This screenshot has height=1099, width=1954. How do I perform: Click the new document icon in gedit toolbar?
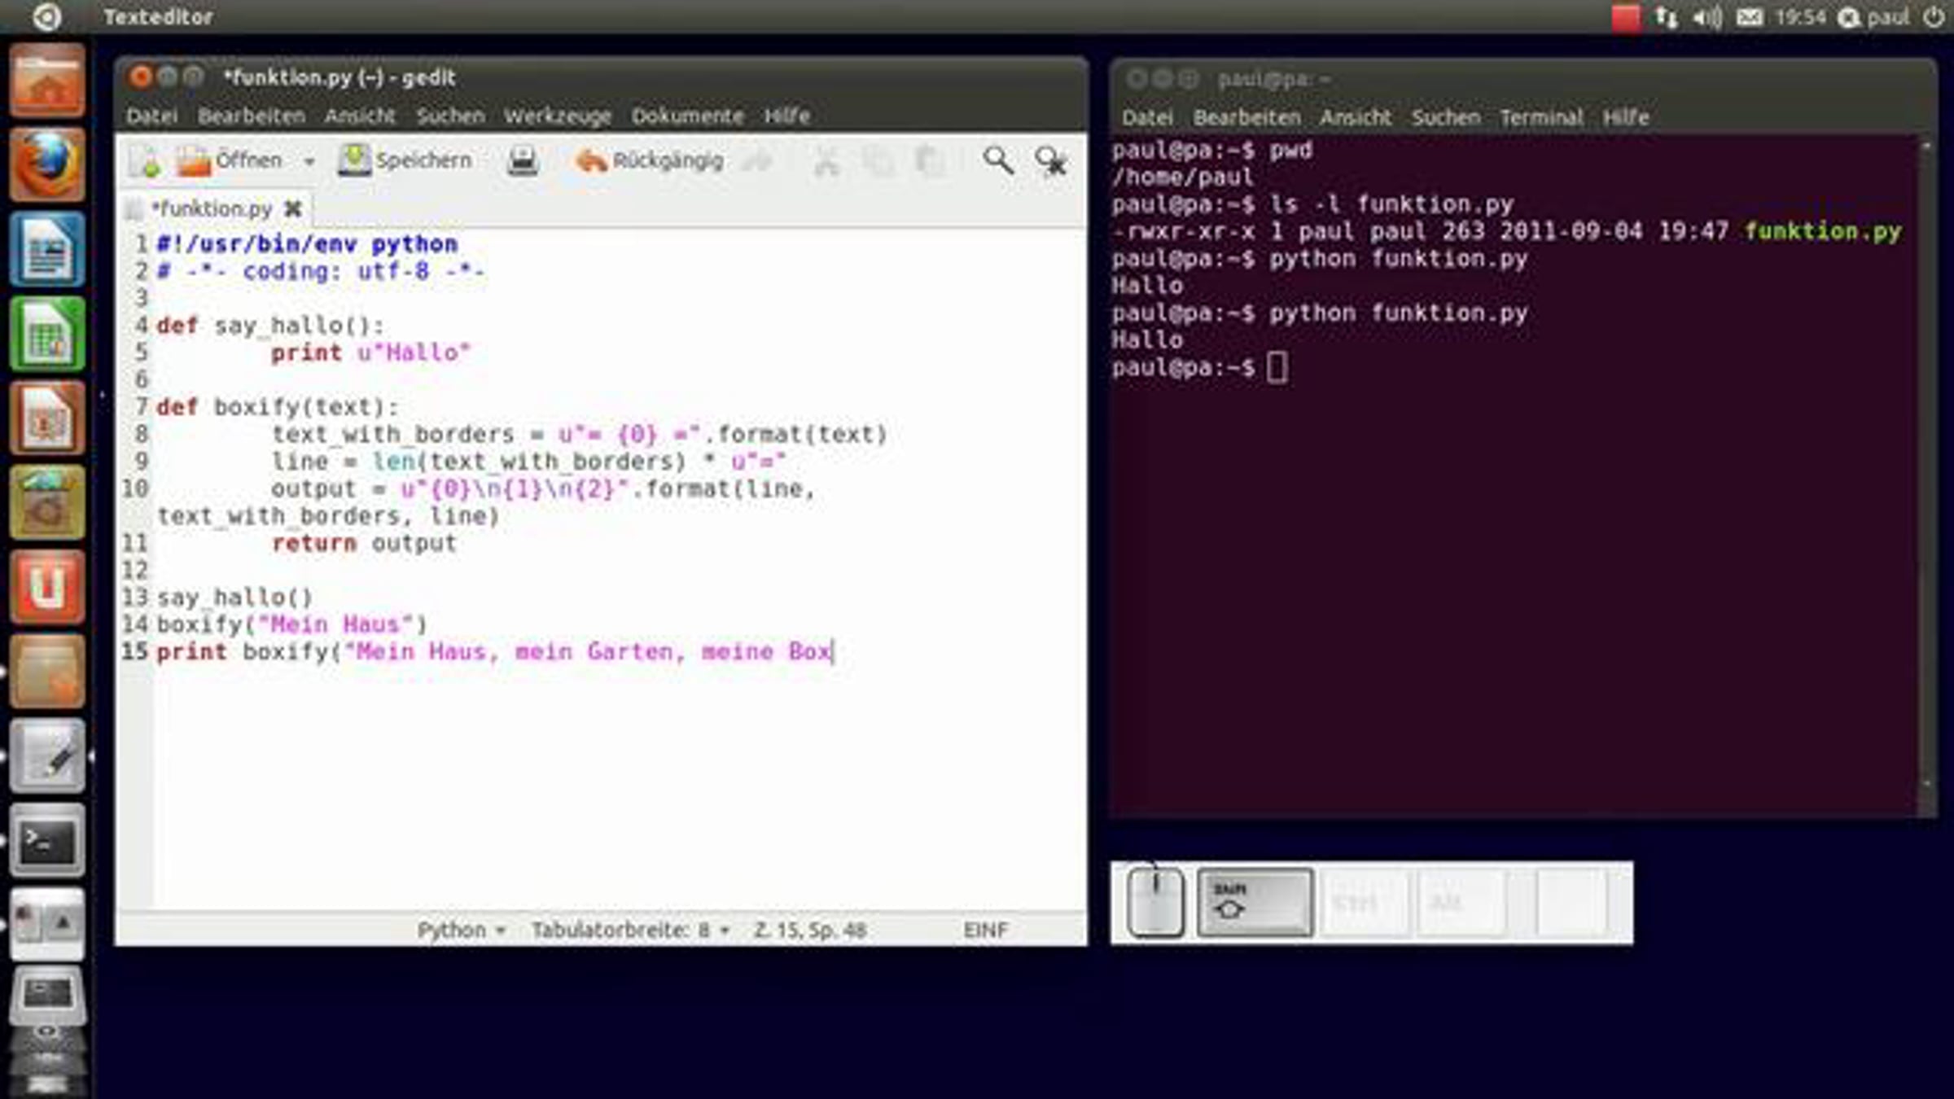point(147,161)
